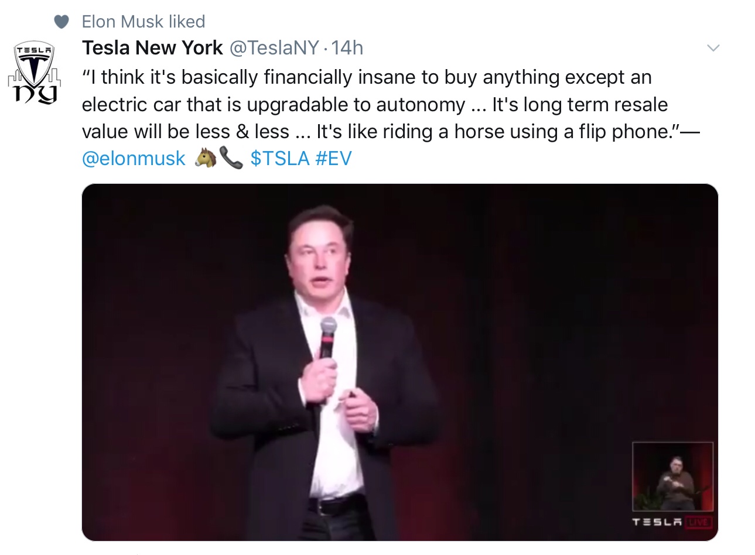Viewport: 755px width, 555px height.
Task: Click the @TeslaNY handle
Action: point(274,47)
